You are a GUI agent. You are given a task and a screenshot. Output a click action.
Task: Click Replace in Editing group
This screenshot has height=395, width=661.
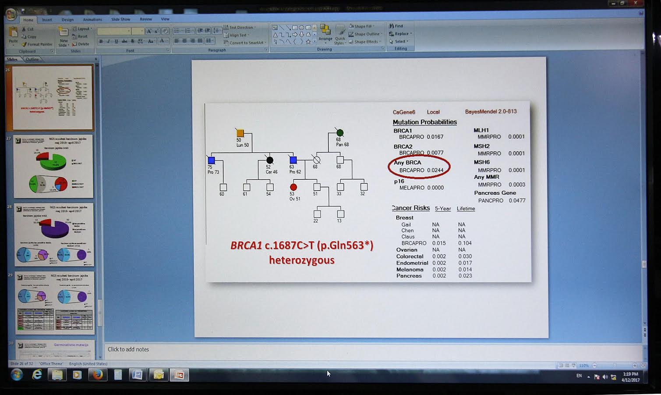tap(399, 34)
